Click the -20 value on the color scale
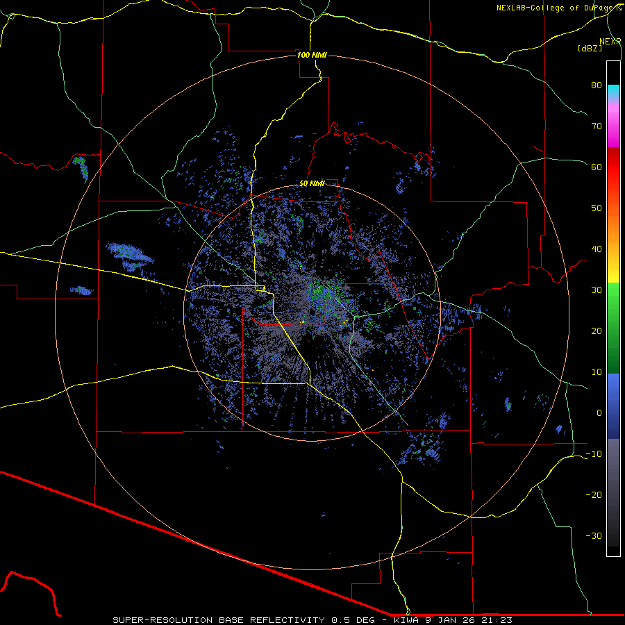This screenshot has height=625, width=625. pyautogui.click(x=594, y=494)
